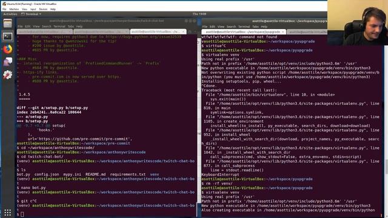The width and height of the screenshot is (388, 218).
Task: Click 'config.json' in ls output
Action: click(47, 174)
